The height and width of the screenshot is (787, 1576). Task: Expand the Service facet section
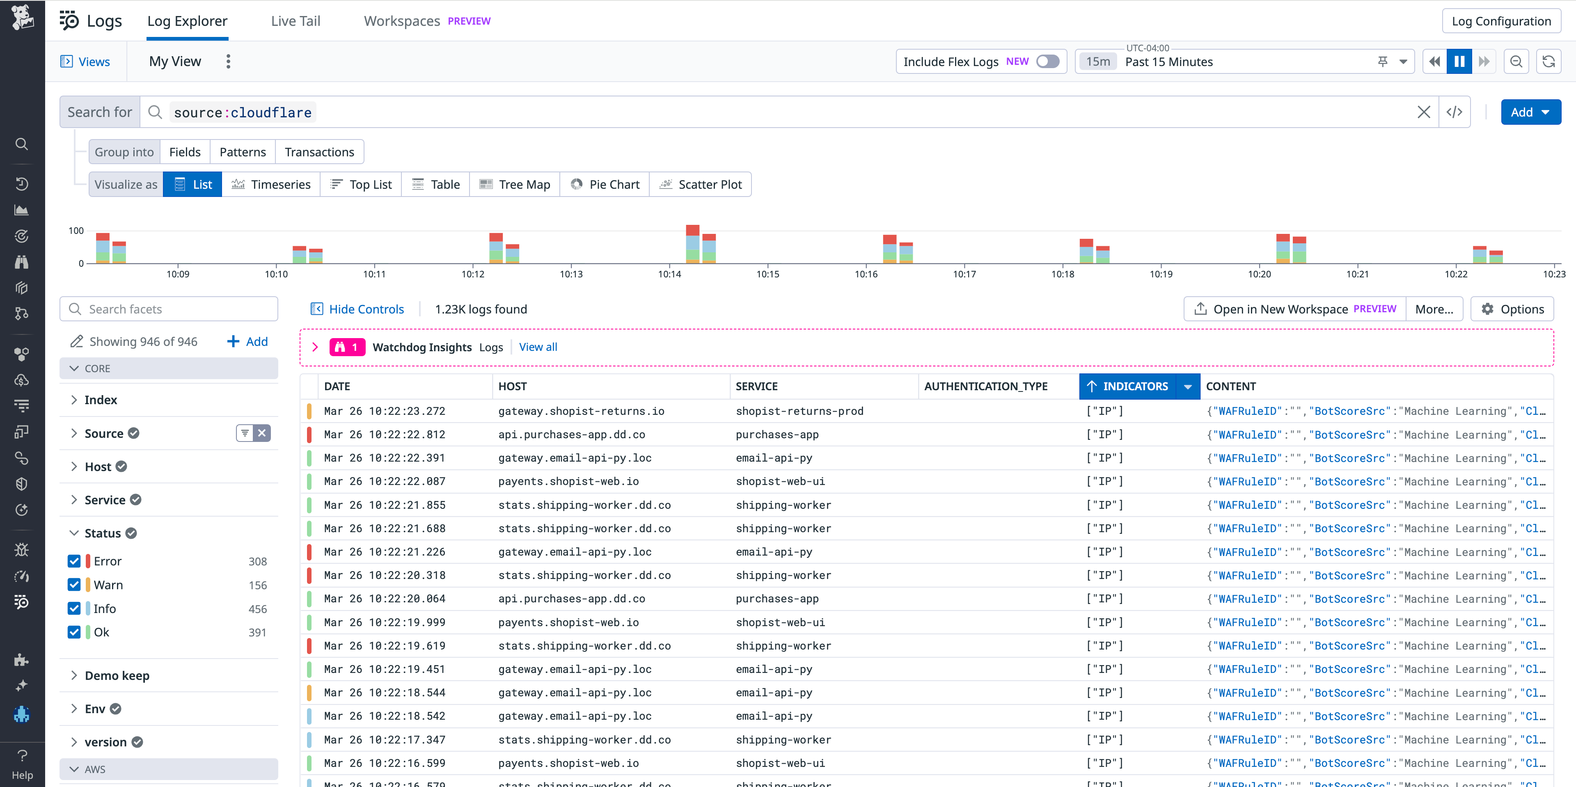(x=74, y=500)
